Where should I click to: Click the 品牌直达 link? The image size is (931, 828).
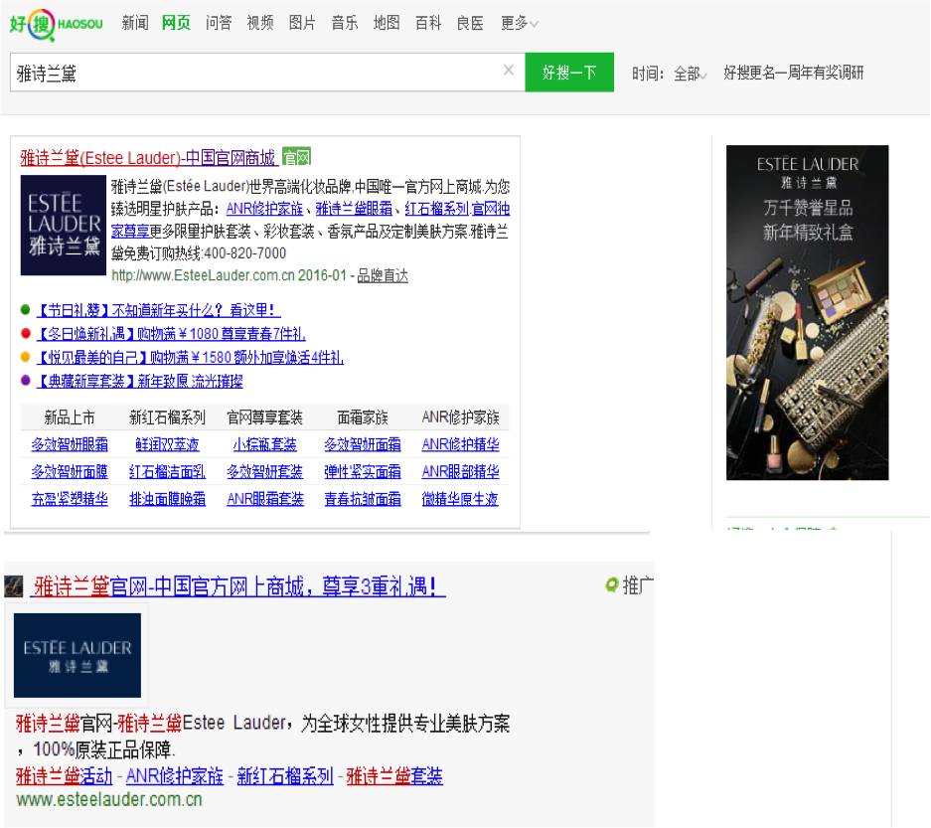383,275
